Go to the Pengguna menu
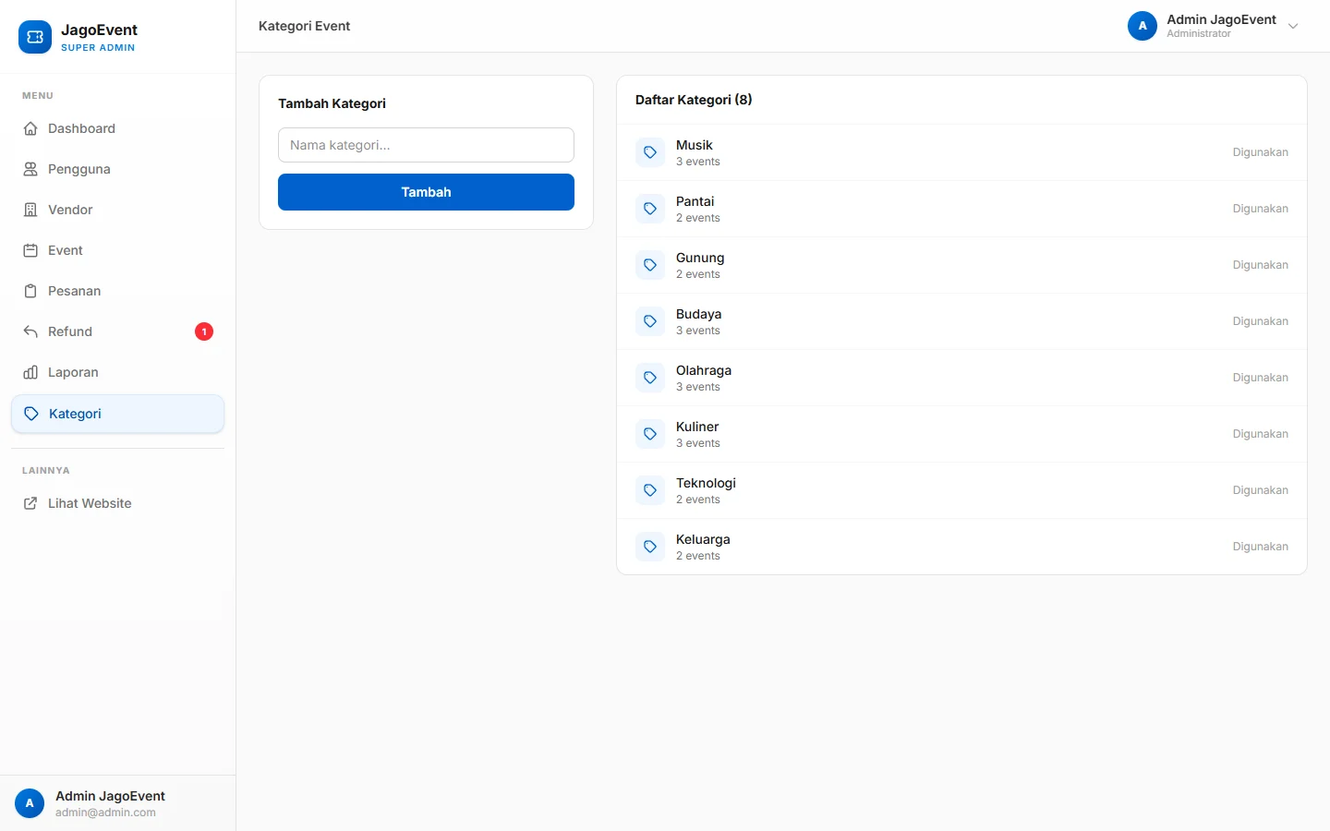Image resolution: width=1330 pixels, height=831 pixels. (x=117, y=169)
